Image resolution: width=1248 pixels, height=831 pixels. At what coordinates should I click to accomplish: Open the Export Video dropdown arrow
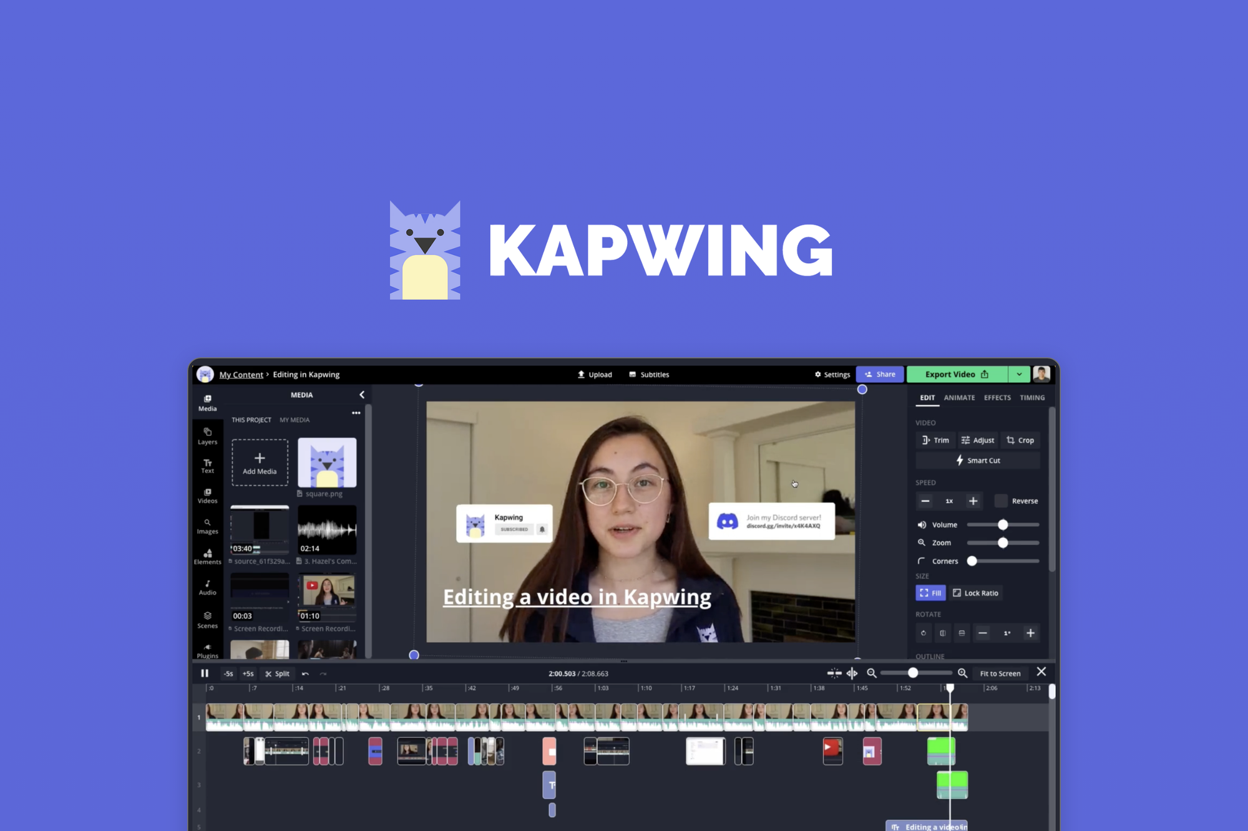coord(1019,374)
